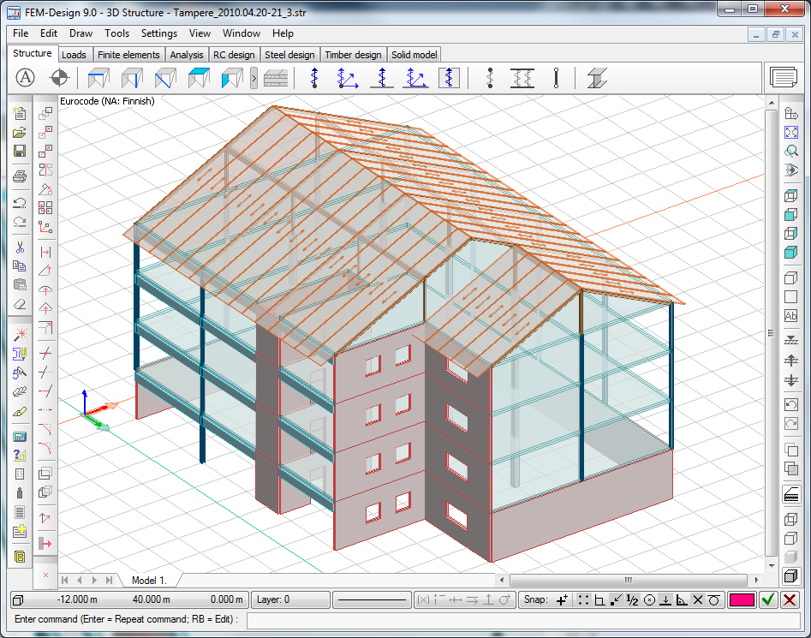Image resolution: width=811 pixels, height=638 pixels.
Task: Click the Beam element tool icon
Action: click(x=98, y=78)
